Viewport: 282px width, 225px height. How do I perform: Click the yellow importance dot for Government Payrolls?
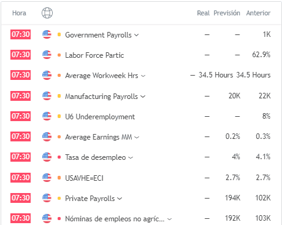coord(59,34)
